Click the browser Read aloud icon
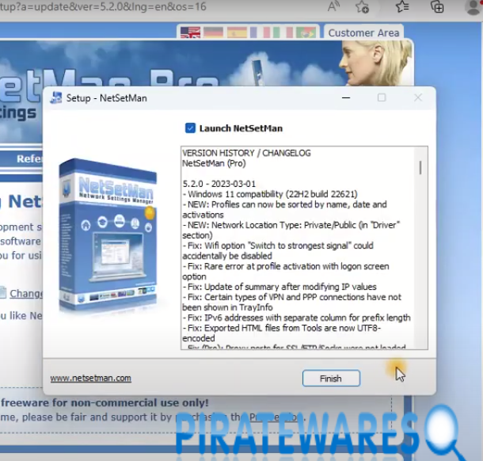This screenshot has height=461, width=483. (x=333, y=7)
